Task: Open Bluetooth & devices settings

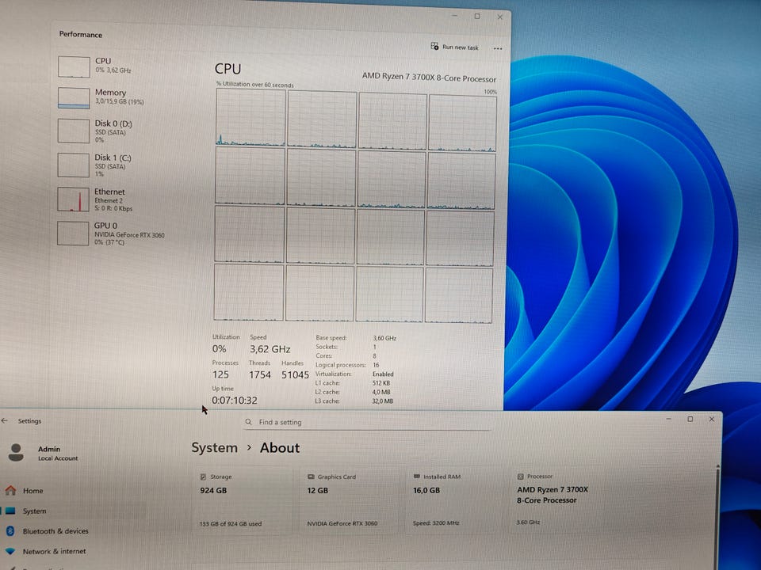Action: 55,531
